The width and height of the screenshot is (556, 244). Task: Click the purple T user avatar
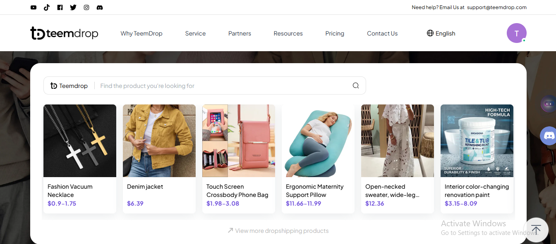517,33
